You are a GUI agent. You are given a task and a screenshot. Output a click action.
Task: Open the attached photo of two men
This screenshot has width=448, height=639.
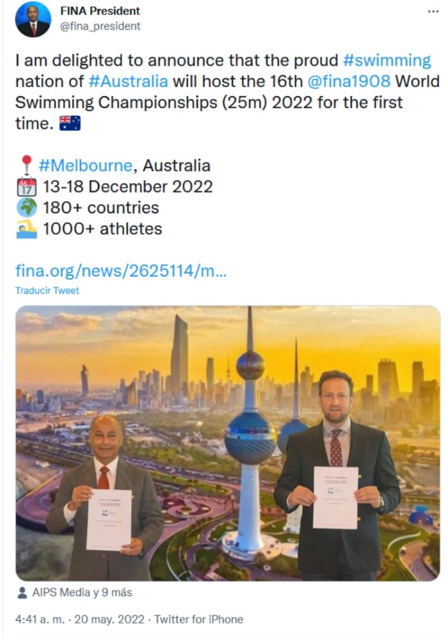[228, 443]
